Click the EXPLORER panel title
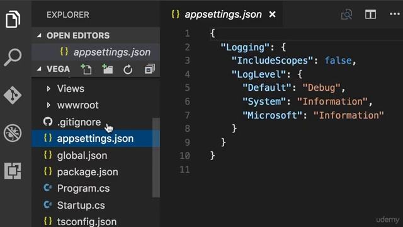Viewport: 403px width, 227px height. tap(68, 15)
